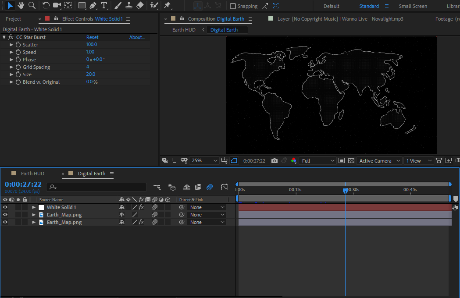Hide the White Solid 1 layer
Image resolution: width=460 pixels, height=298 pixels.
(x=5, y=207)
